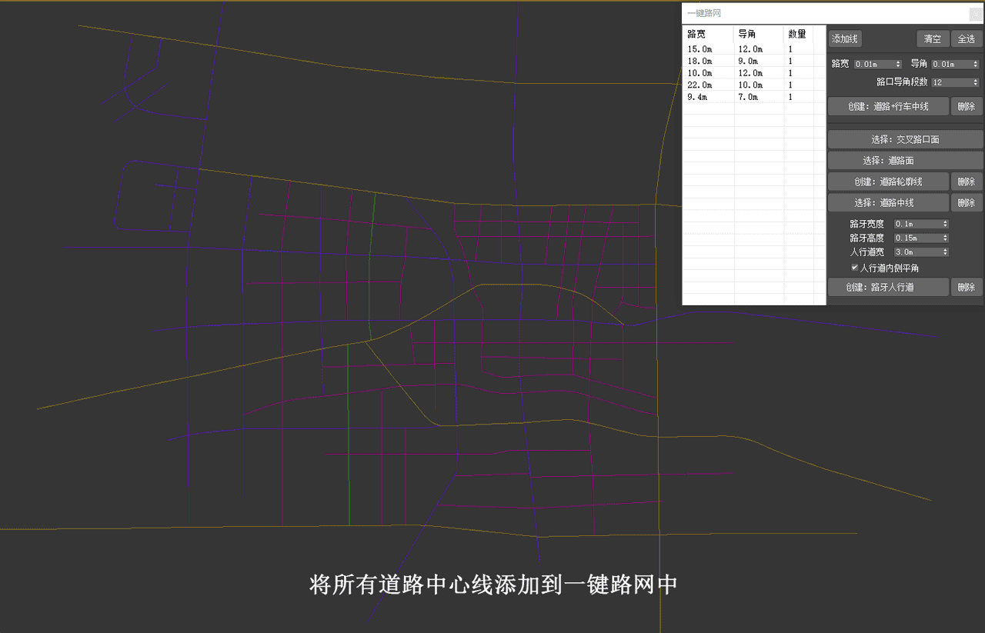Image resolution: width=985 pixels, height=633 pixels.
Task: Click 创建: 道路轮廓线 button
Action: pyautogui.click(x=889, y=182)
